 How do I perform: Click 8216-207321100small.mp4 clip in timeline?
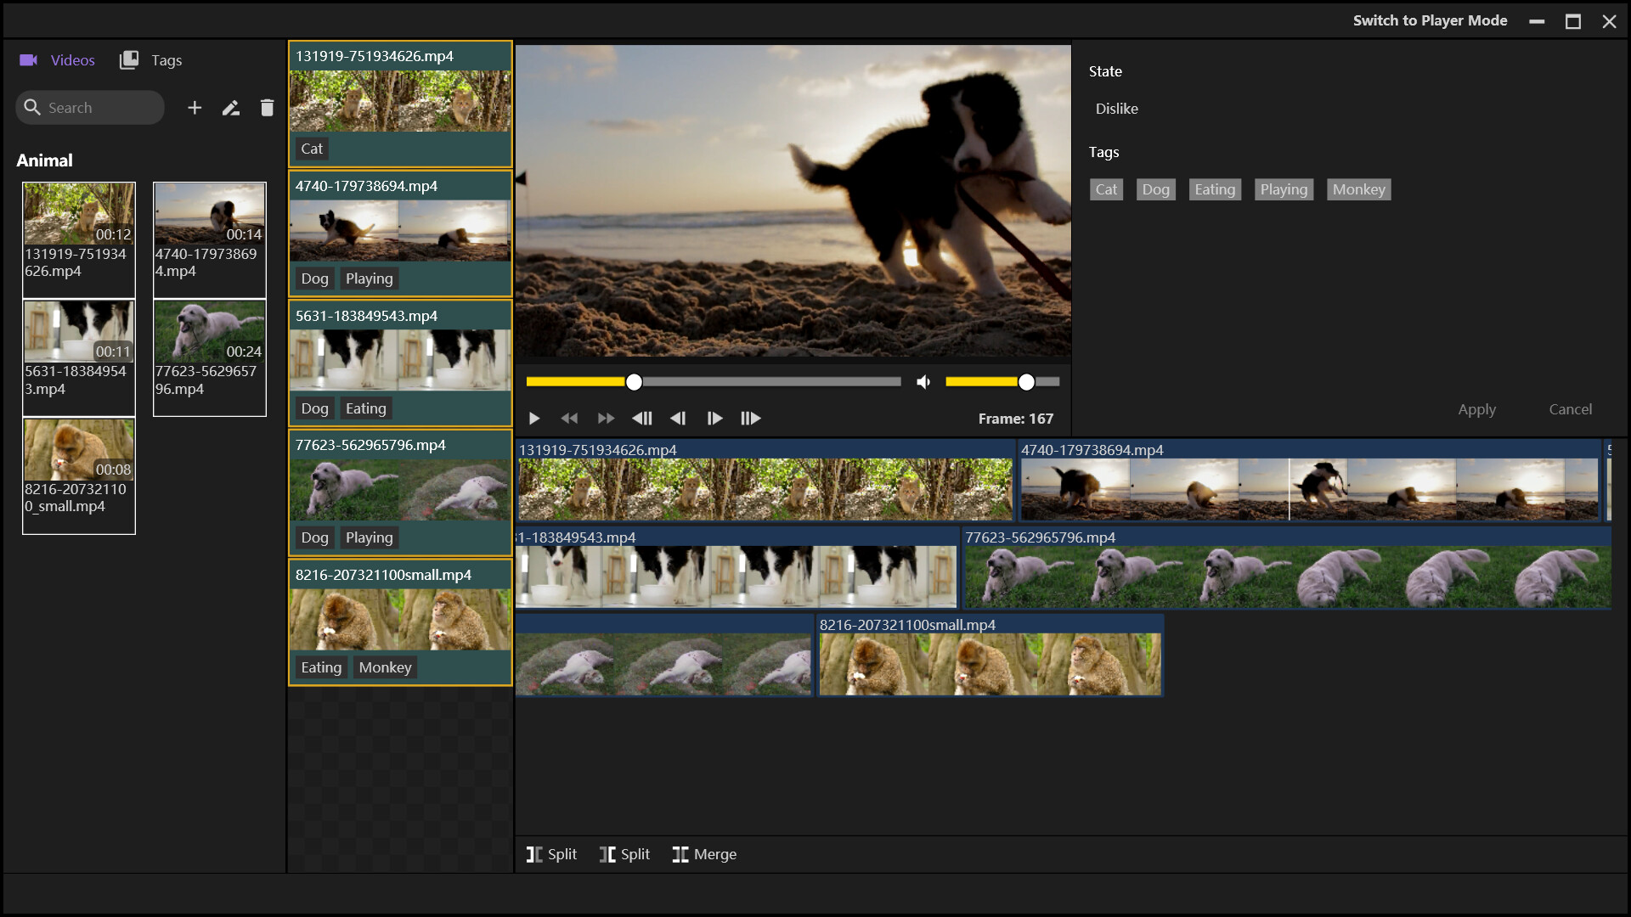tap(990, 655)
